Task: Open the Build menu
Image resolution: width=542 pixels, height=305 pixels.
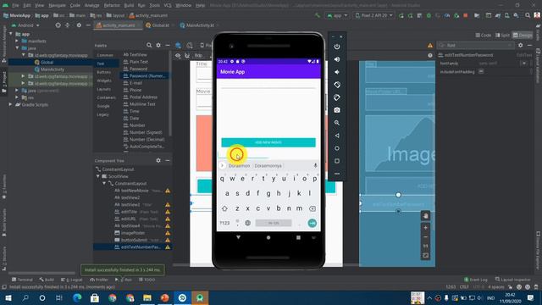Action: 129,6
